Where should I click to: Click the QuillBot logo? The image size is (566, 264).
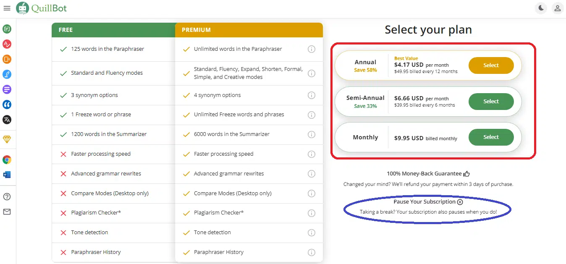coord(41,8)
